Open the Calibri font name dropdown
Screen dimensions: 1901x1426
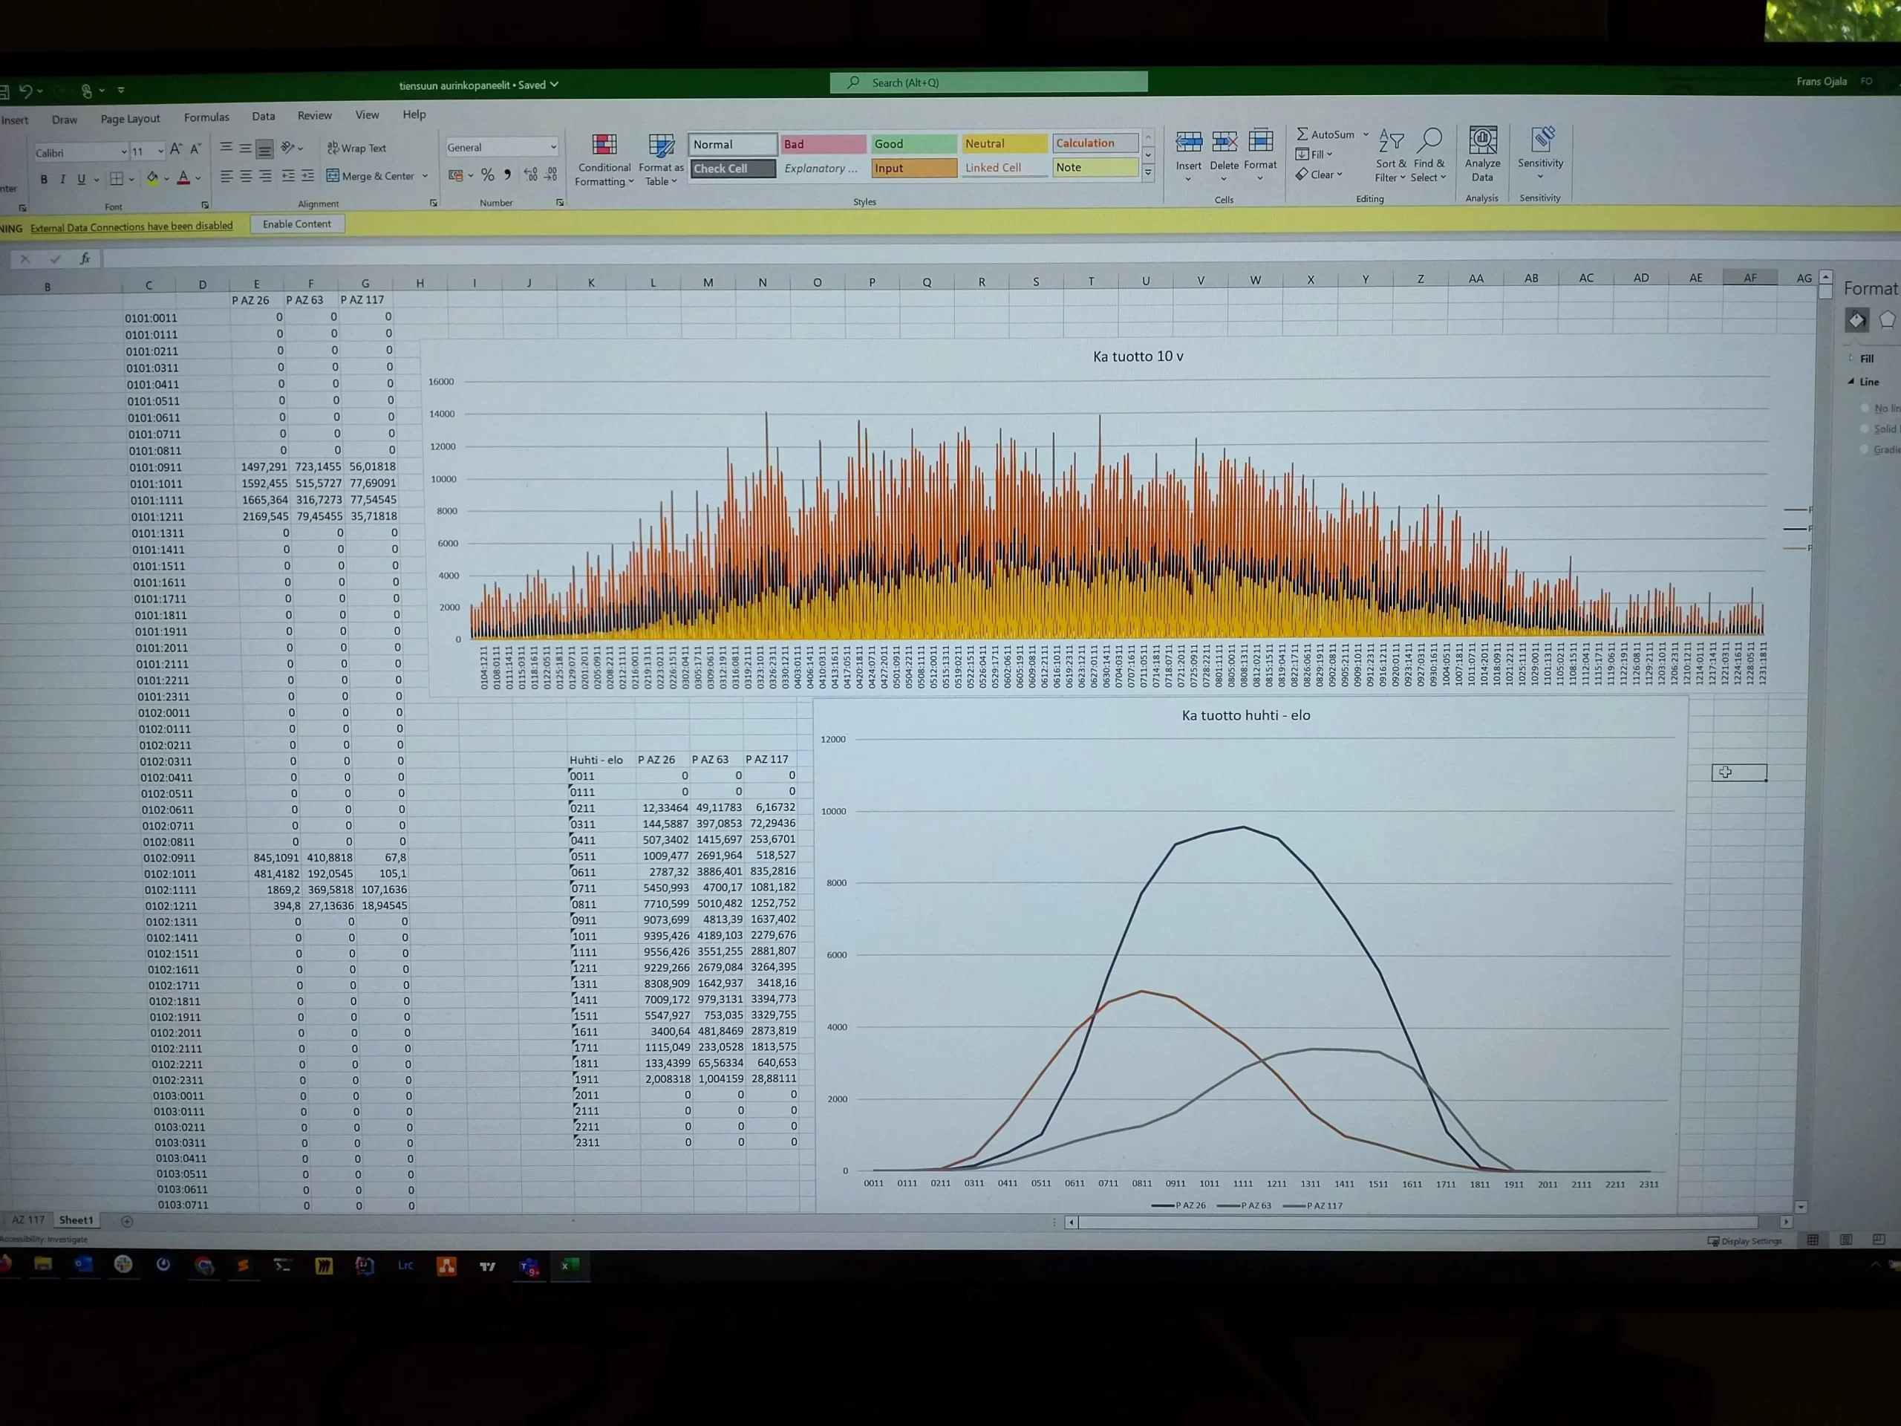124,152
